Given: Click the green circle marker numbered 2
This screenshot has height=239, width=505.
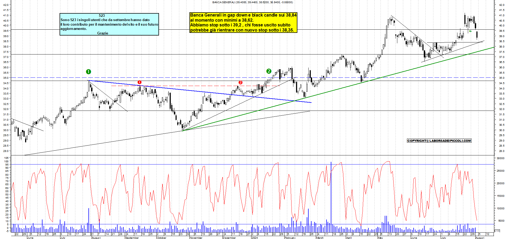Looking at the screenshot, I should coord(269,71).
